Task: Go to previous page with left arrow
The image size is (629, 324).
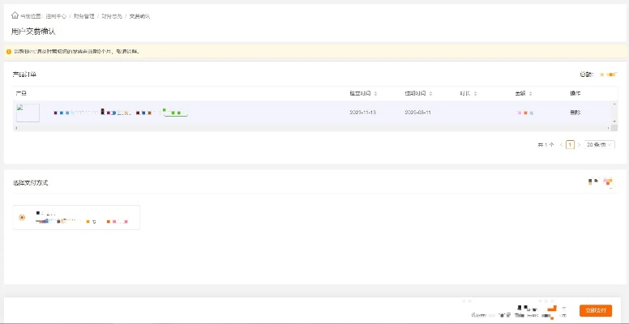Action: [560, 144]
